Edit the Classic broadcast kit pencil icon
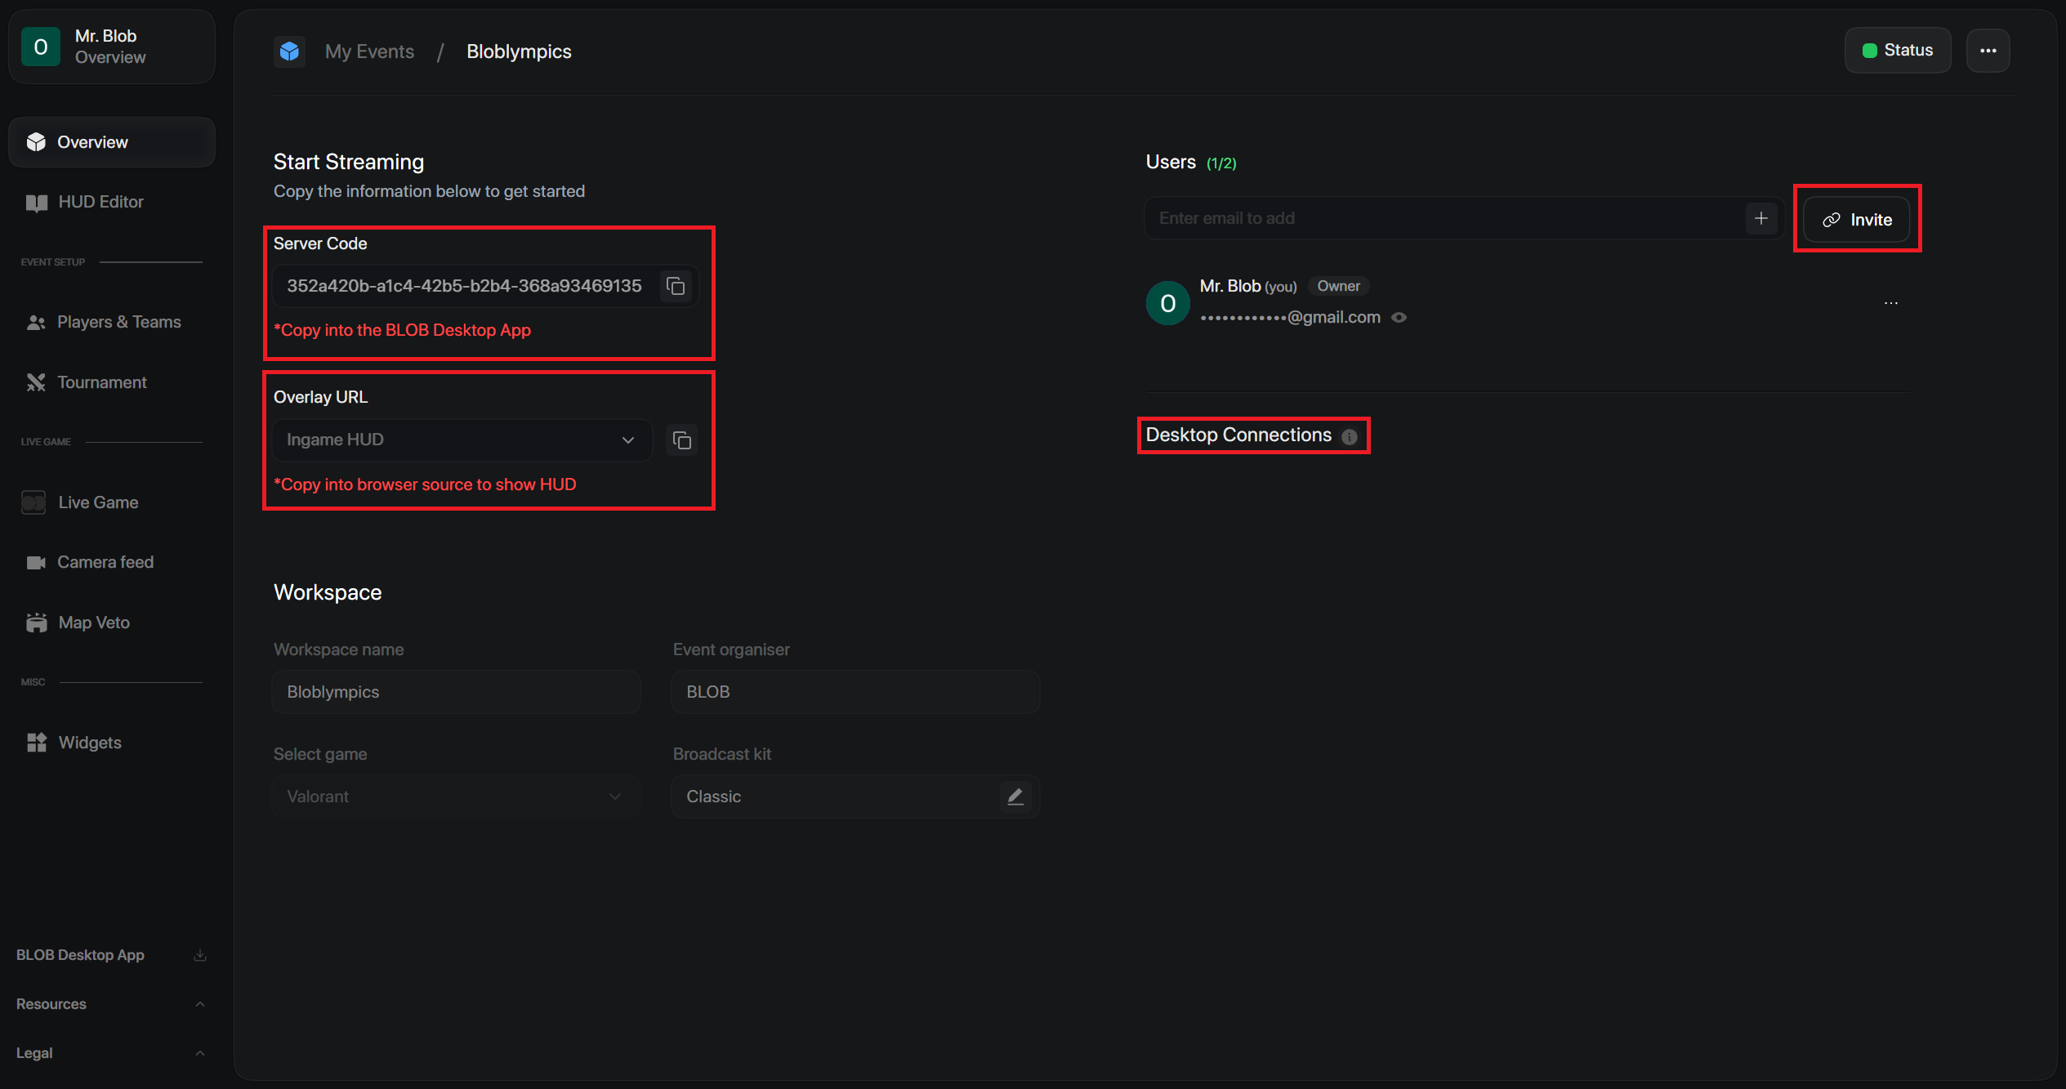This screenshot has height=1089, width=2066. [x=1015, y=797]
